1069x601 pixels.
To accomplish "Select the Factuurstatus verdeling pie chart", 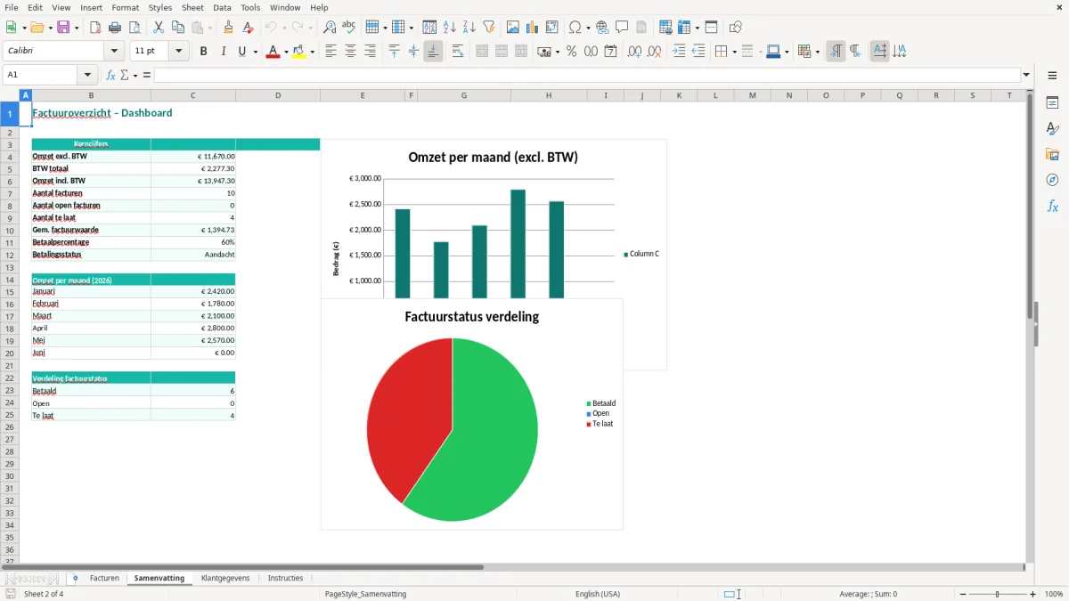I will coord(472,414).
